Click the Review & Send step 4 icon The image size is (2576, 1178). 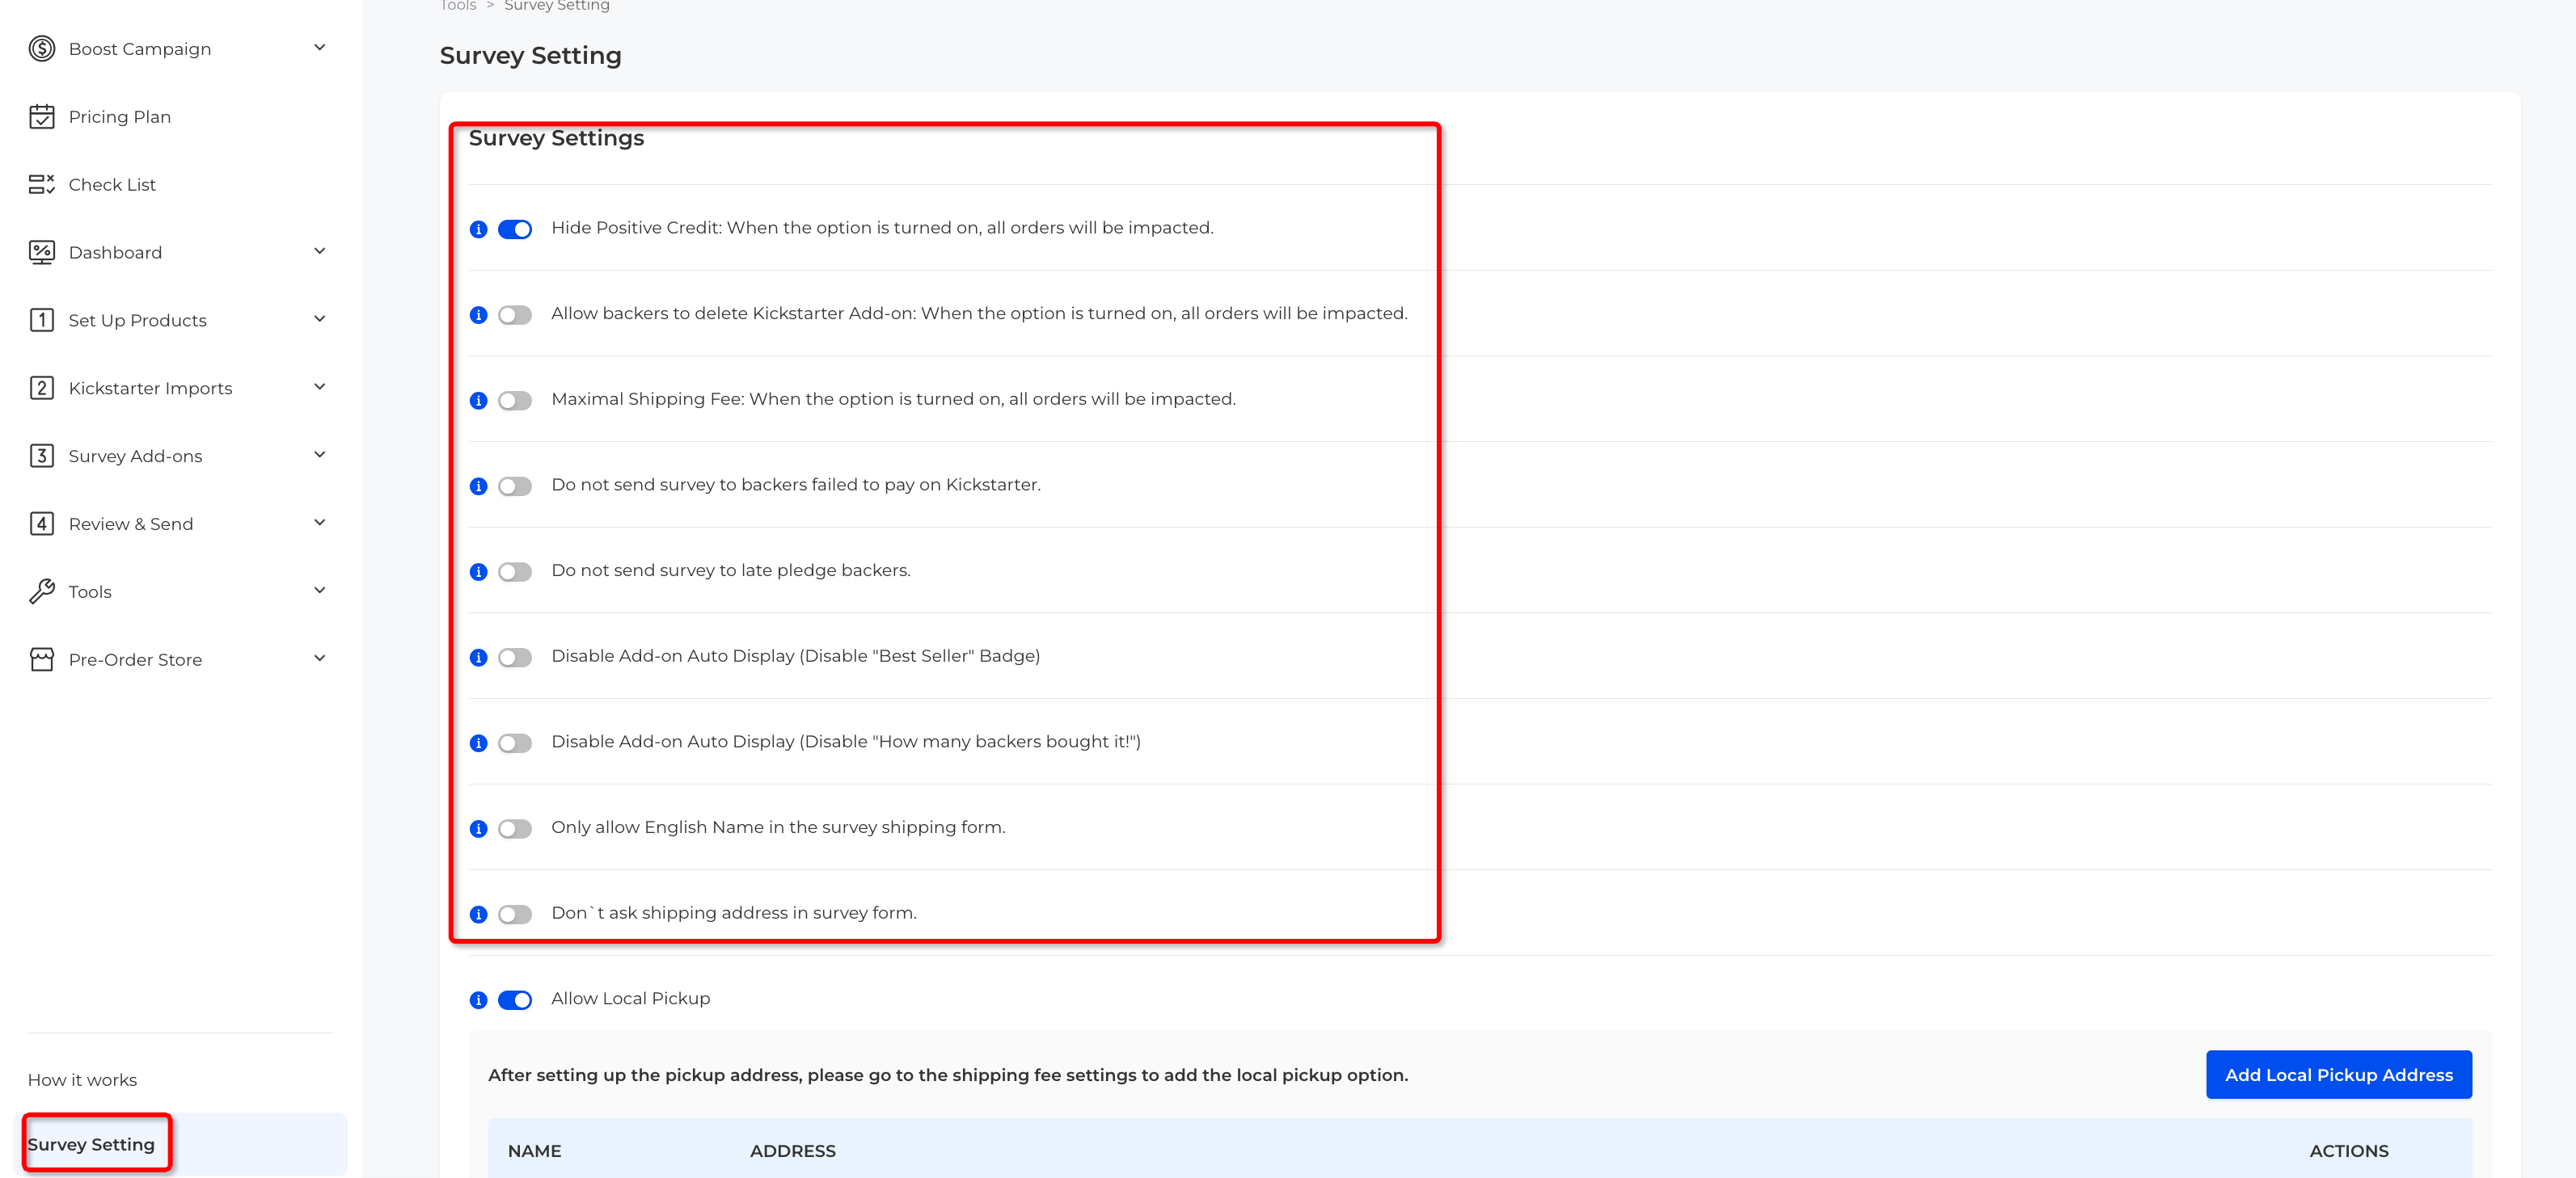pos(42,524)
